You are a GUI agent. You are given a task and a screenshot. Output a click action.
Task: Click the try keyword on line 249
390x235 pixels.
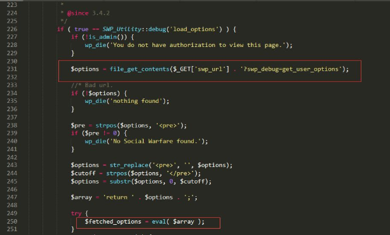tap(76, 213)
